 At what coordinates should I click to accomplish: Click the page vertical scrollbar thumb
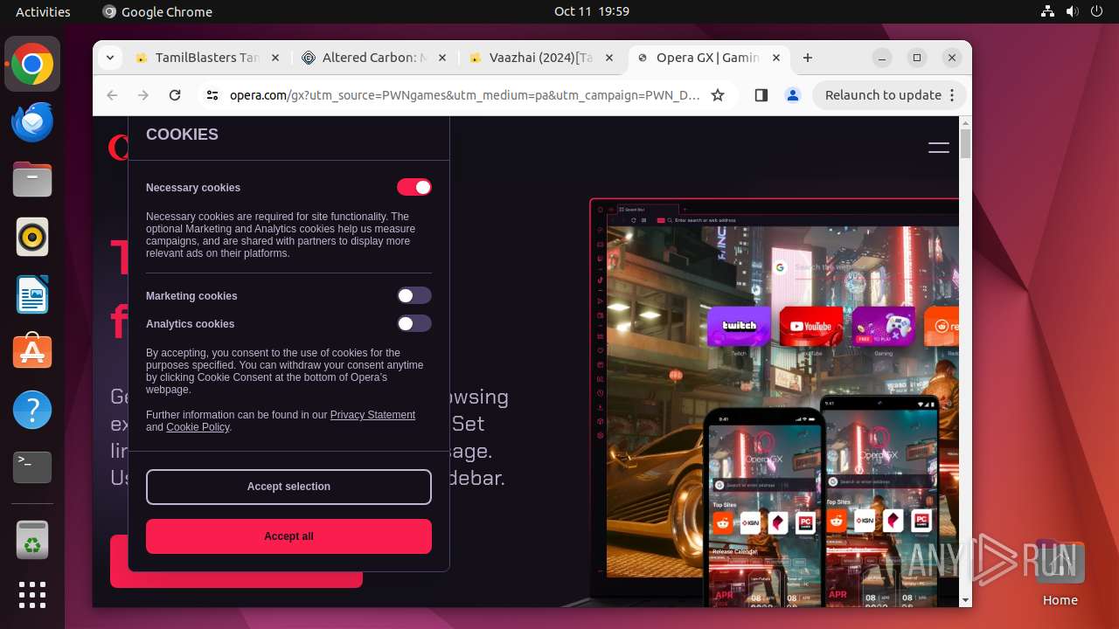tap(965, 143)
